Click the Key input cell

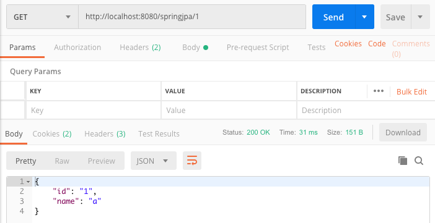94,111
